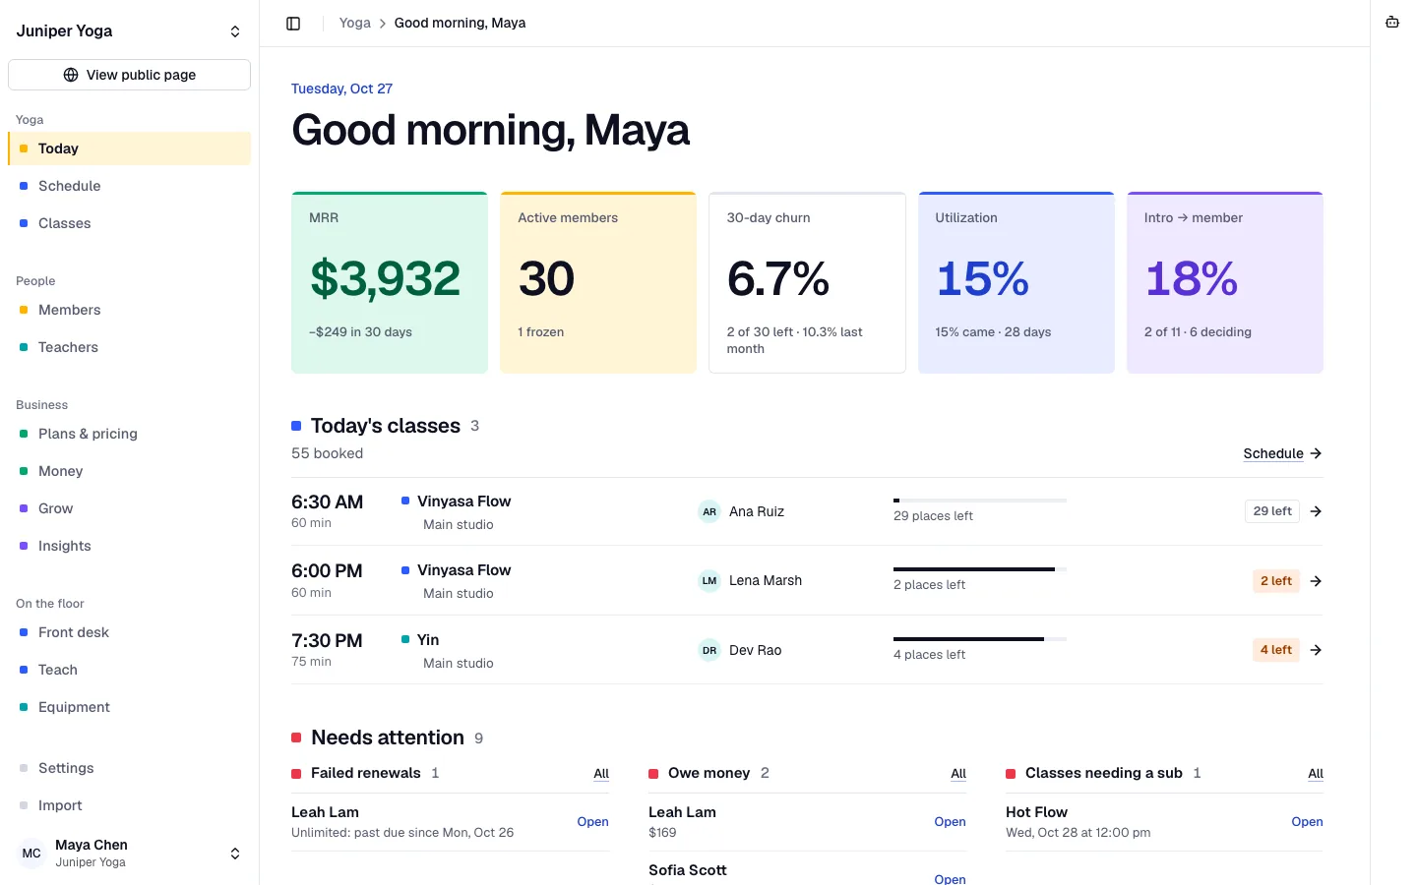Image resolution: width=1417 pixels, height=885 pixels.
Task: View All failed renewals
Action: click(x=601, y=774)
